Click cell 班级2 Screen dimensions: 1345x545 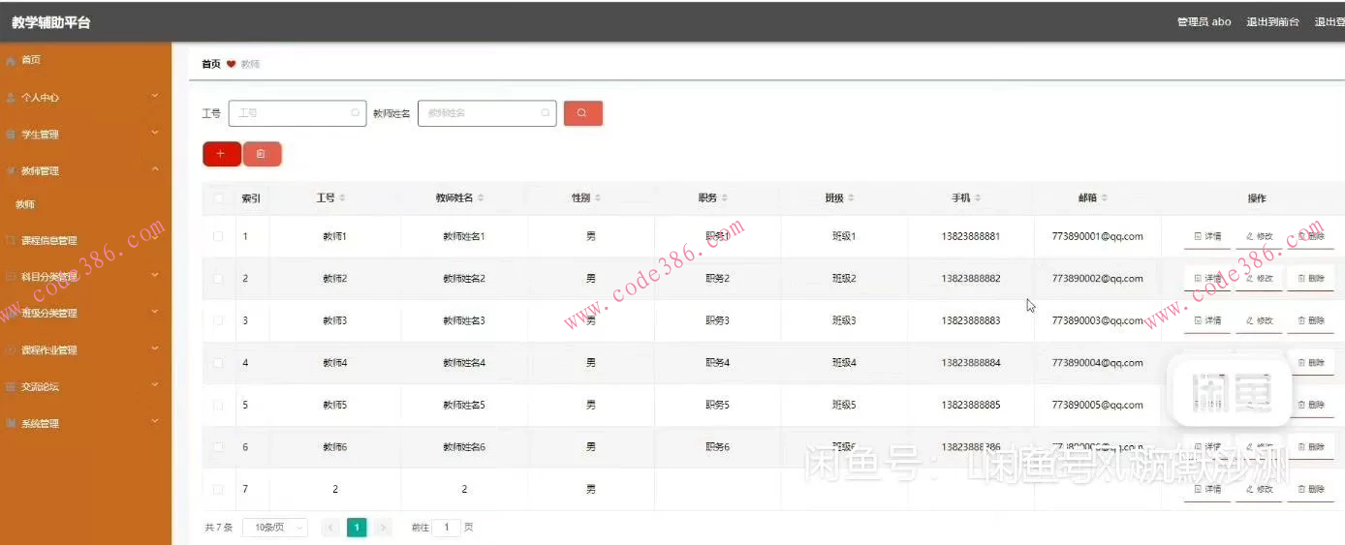click(x=844, y=279)
